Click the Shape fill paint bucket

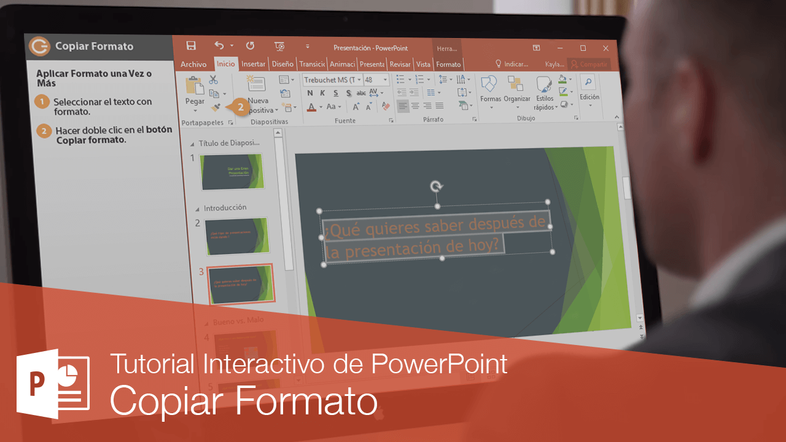tap(562, 79)
